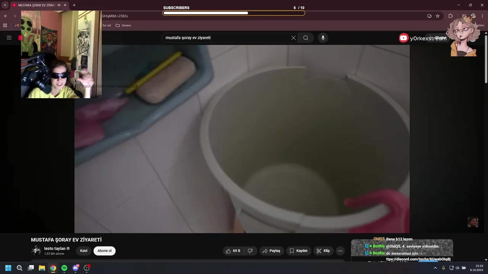
Task: Open Windows taskbar search
Action: point(19,268)
